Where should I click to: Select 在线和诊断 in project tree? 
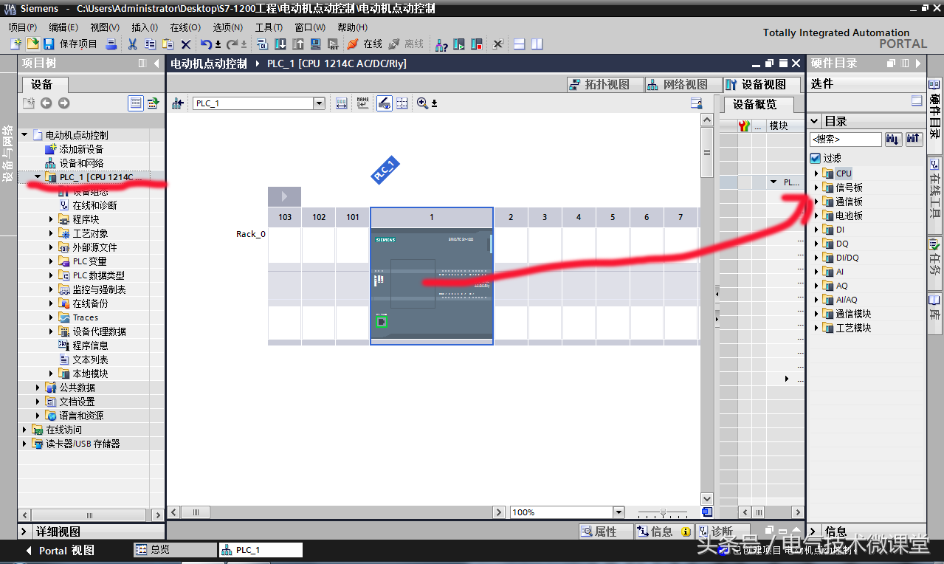(x=88, y=205)
